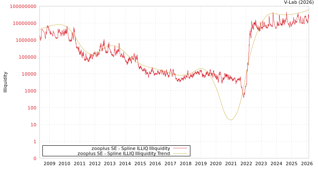Image resolution: width=318 pixels, height=169 pixels.
Task: Click the V-Lab (2026) watermark text
Action: click(299, 3)
